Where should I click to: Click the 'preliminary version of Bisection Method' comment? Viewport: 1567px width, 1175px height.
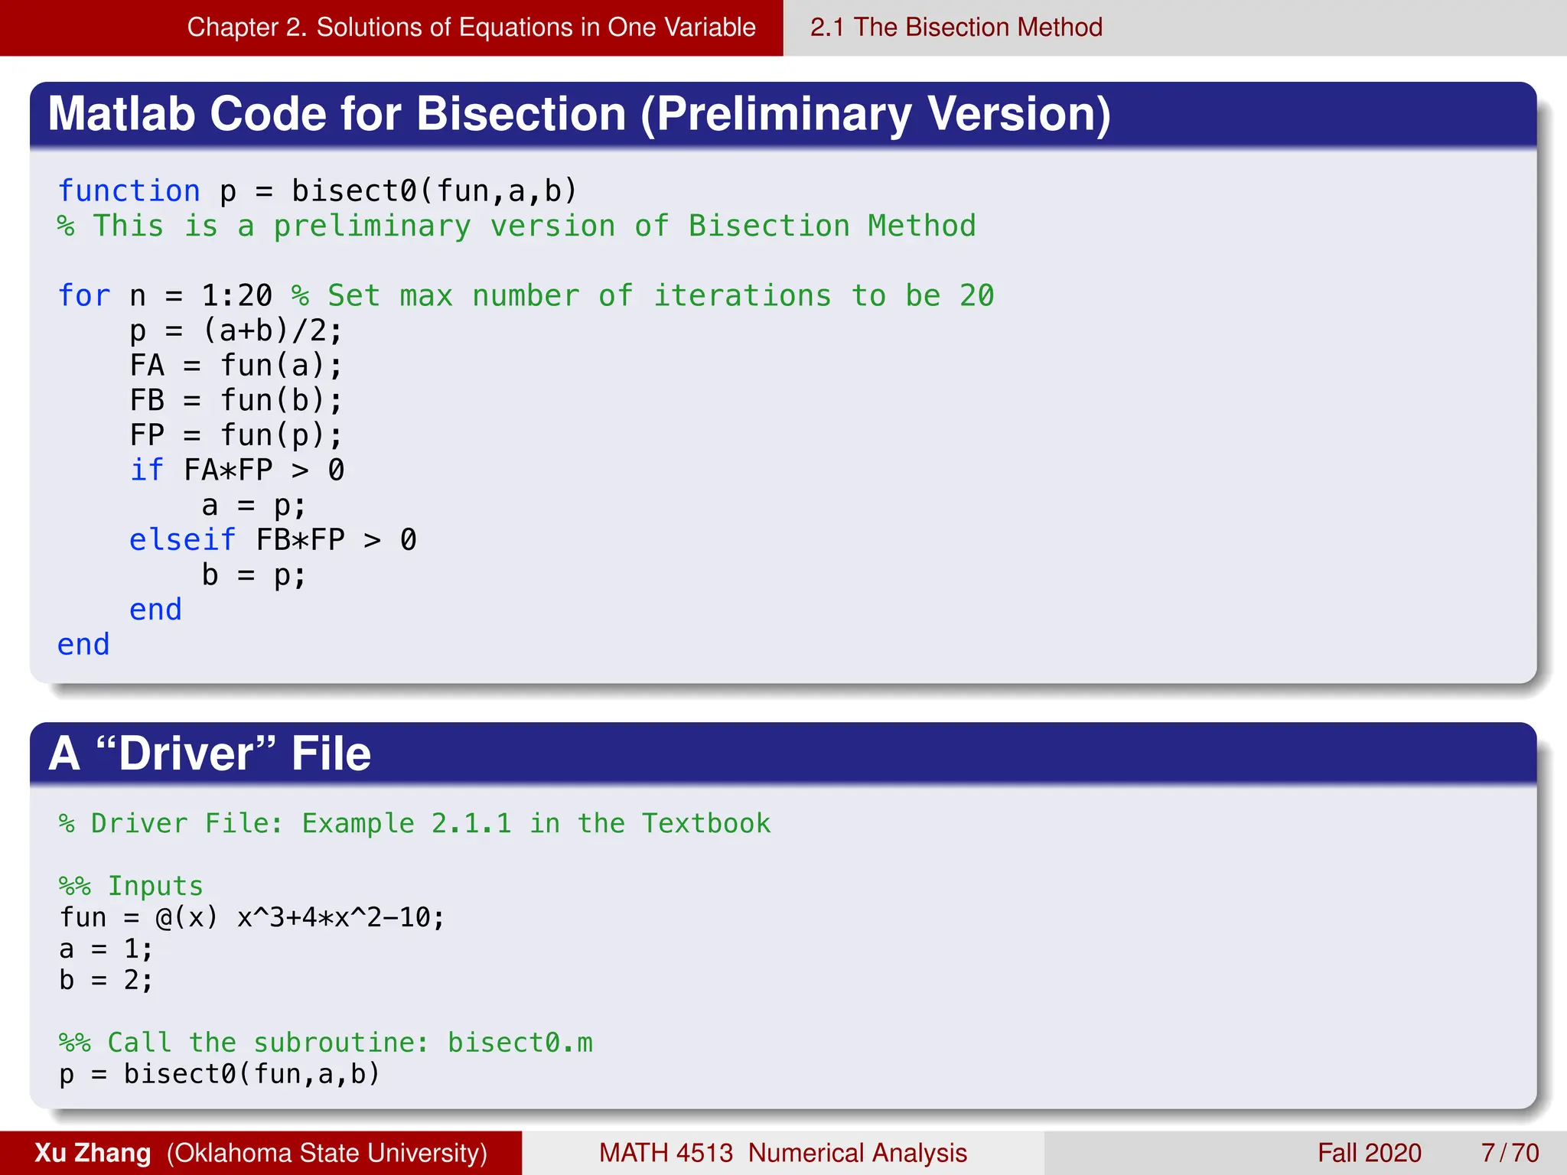click(516, 226)
